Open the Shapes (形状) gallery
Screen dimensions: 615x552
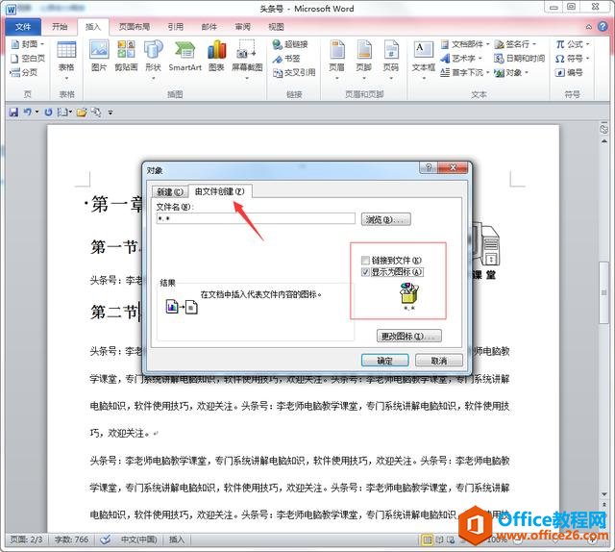pyautogui.click(x=154, y=60)
